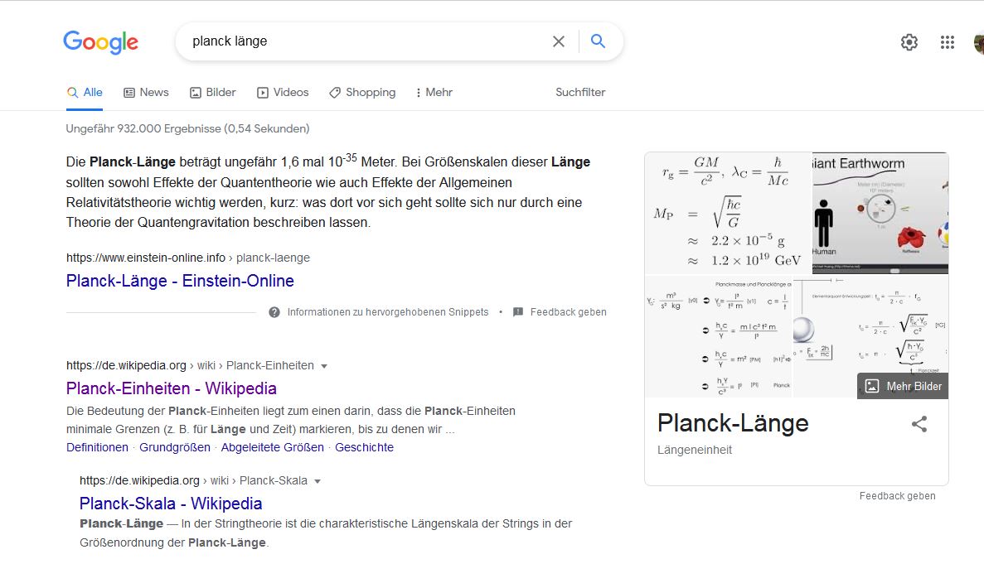Viewport: 984px width, 588px height.
Task: Click the Google logo
Action: coord(100,41)
